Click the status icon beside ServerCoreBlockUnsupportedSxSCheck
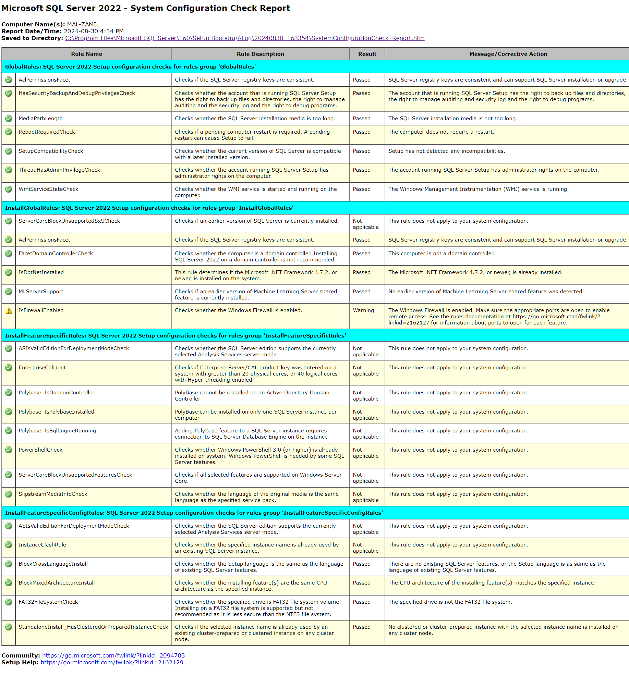This screenshot has height=688, width=629. pyautogui.click(x=9, y=221)
